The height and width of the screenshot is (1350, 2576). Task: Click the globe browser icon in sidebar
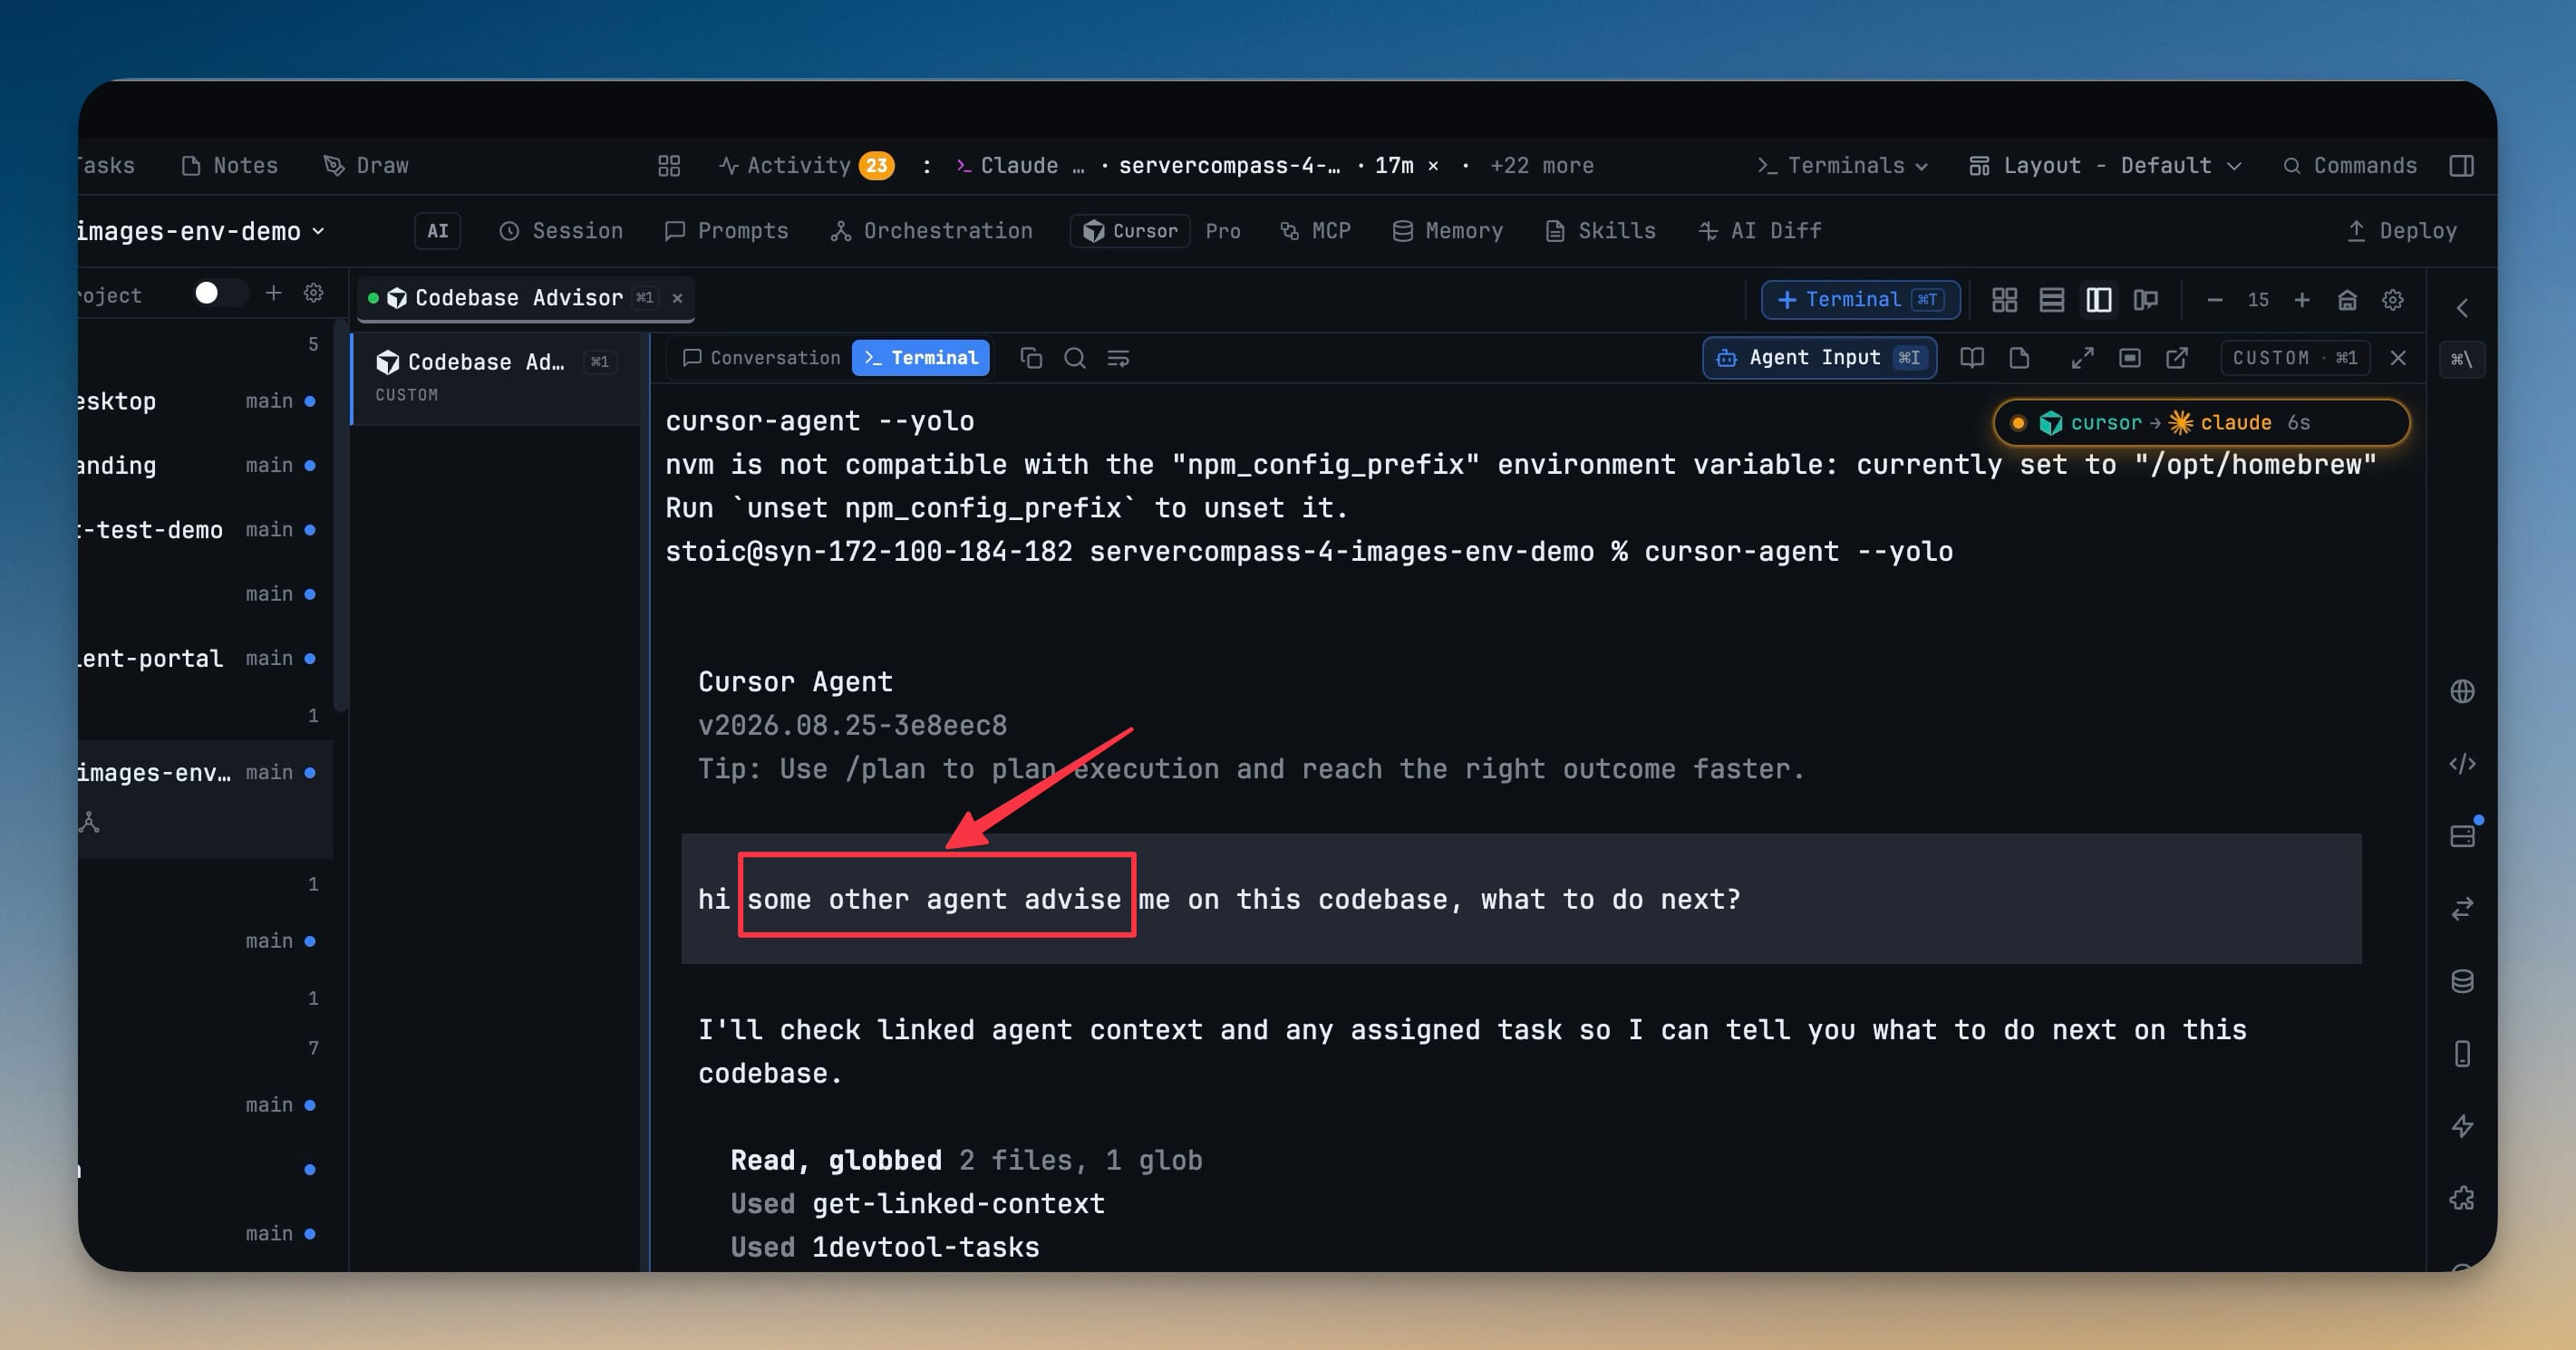click(x=2462, y=691)
